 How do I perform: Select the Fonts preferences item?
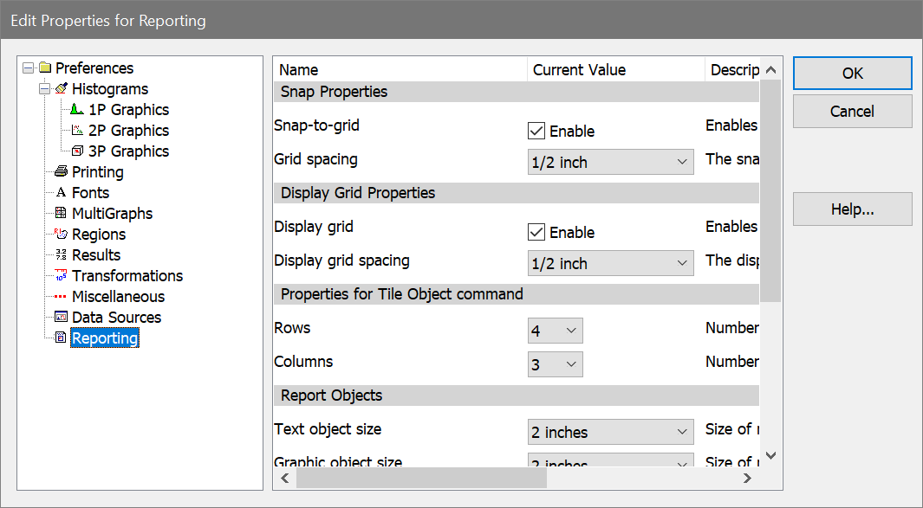pos(90,193)
